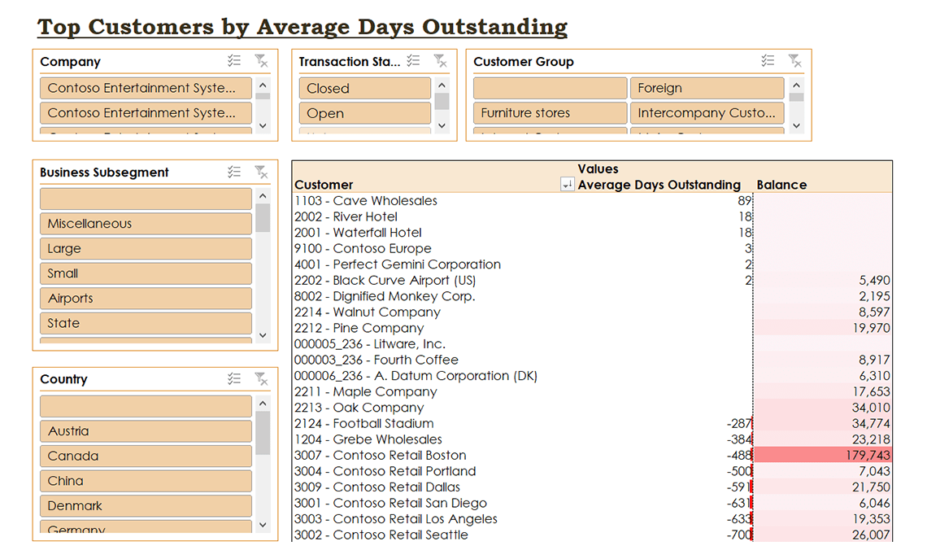
Task: Toggle multi-select in Transaction Status slicer
Action: tap(414, 61)
